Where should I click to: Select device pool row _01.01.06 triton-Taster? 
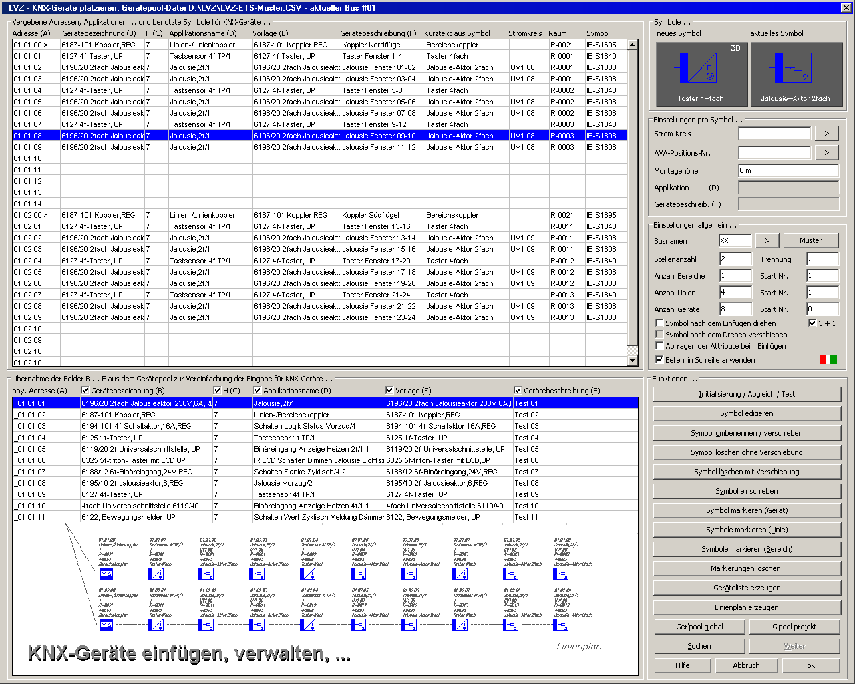point(325,460)
